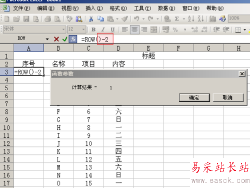The image size is (250, 188).
Task: Click in the formula bar text
Action: (94, 40)
